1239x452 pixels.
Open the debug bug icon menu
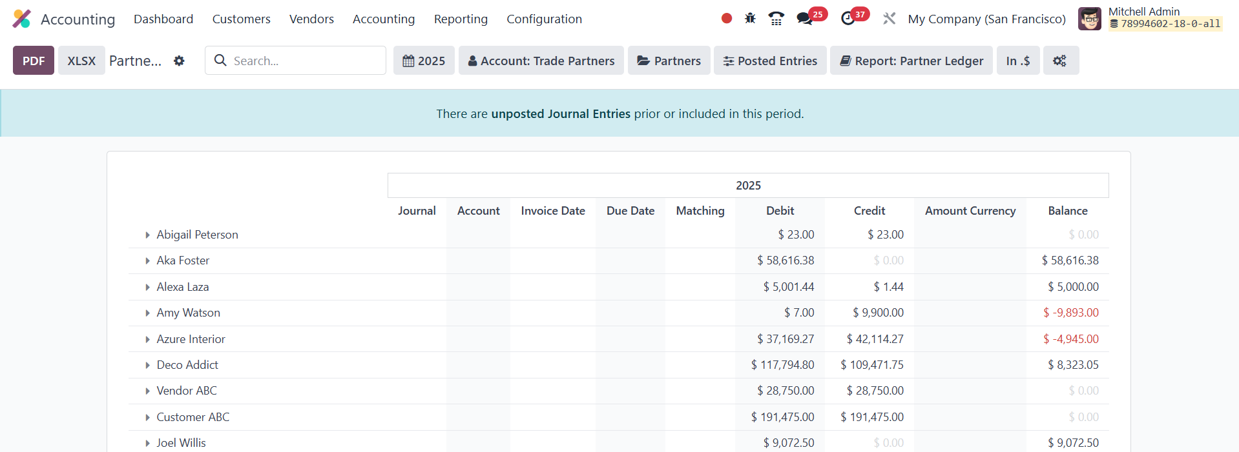750,19
